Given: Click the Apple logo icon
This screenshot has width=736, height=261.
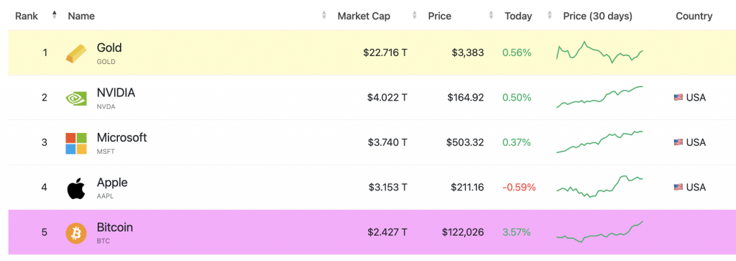Looking at the screenshot, I should 76,188.
